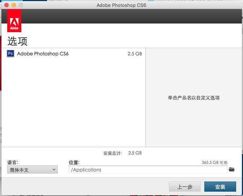The image size is (243, 196).
Task: Click the 上一步 back button
Action: click(x=185, y=187)
